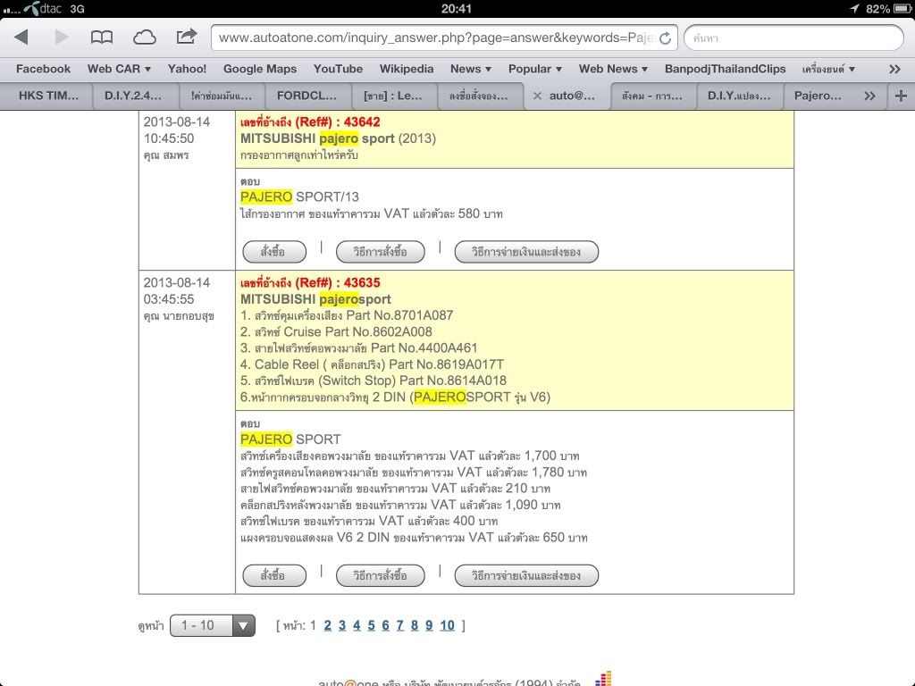Expand the Popular bookmark folder
This screenshot has height=686, width=915.
pyautogui.click(x=535, y=69)
